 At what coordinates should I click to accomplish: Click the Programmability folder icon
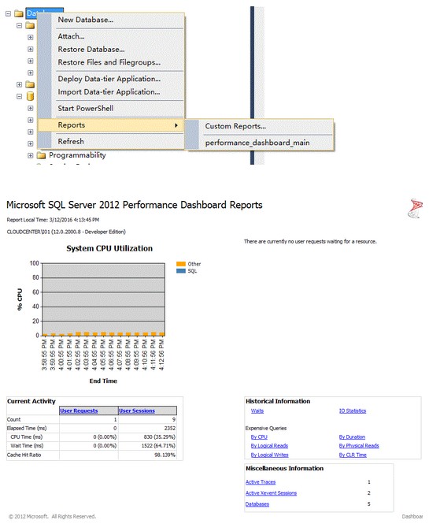[x=41, y=155]
